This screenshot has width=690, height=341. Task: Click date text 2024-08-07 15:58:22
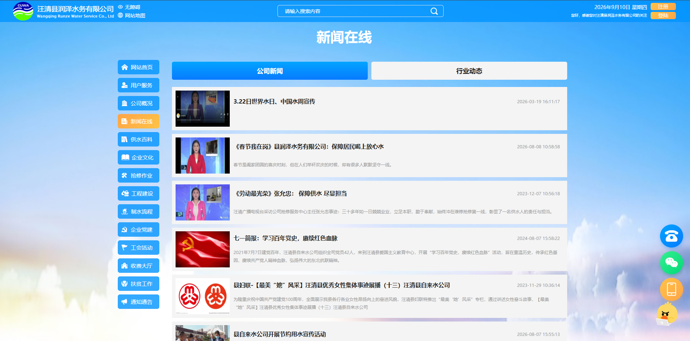538,238
